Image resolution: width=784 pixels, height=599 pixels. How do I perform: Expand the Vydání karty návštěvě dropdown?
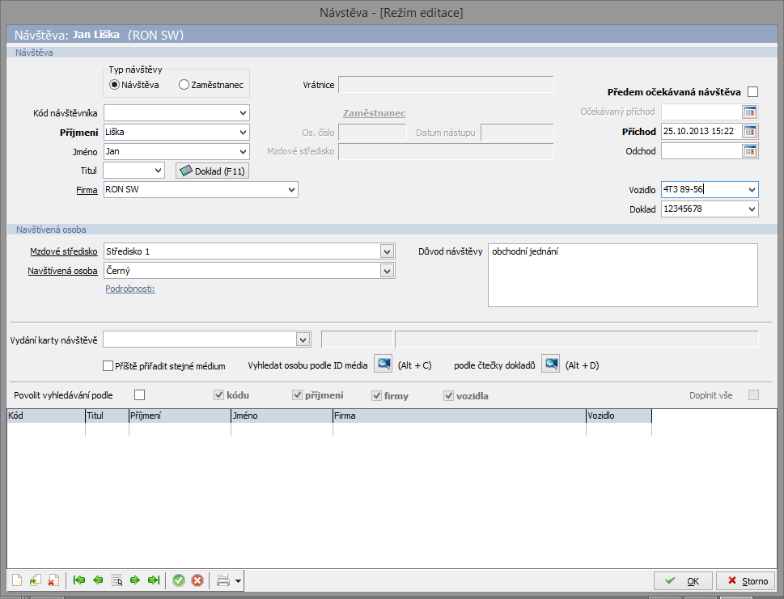(303, 340)
